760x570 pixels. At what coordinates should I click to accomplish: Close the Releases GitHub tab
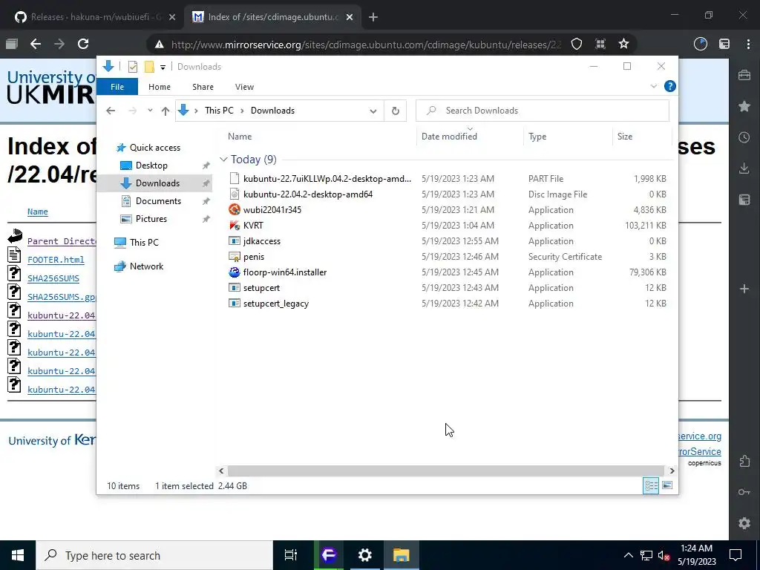[172, 17]
